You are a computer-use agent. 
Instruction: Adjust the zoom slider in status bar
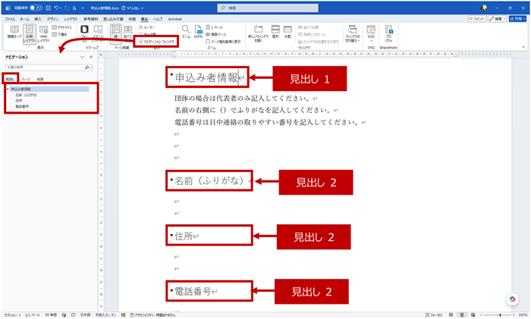tap(500, 315)
